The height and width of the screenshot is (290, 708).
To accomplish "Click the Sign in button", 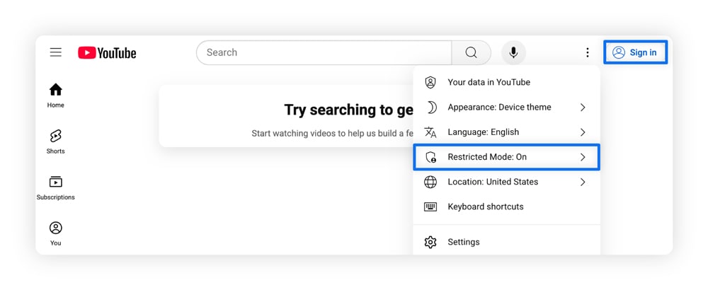I will (635, 52).
